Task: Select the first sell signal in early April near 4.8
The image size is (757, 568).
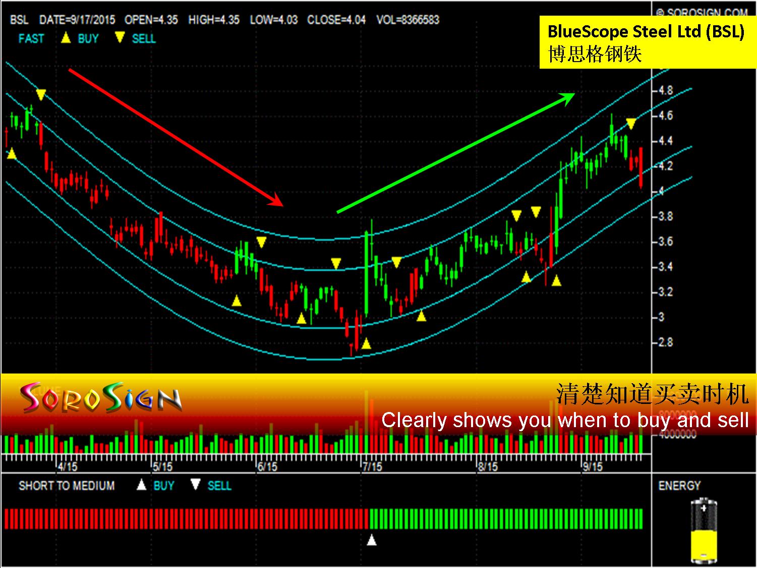Action: coord(41,94)
